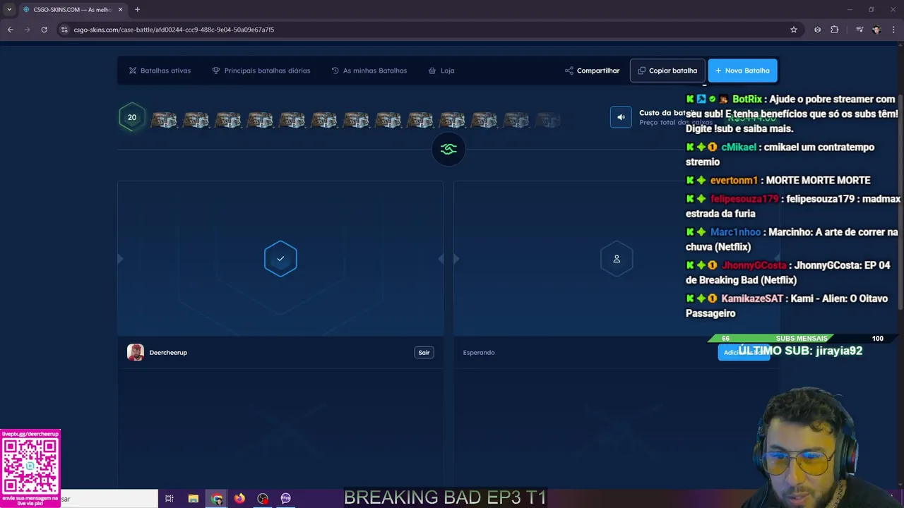
Task: Click the Windows taskbar search box
Action: coord(109,499)
